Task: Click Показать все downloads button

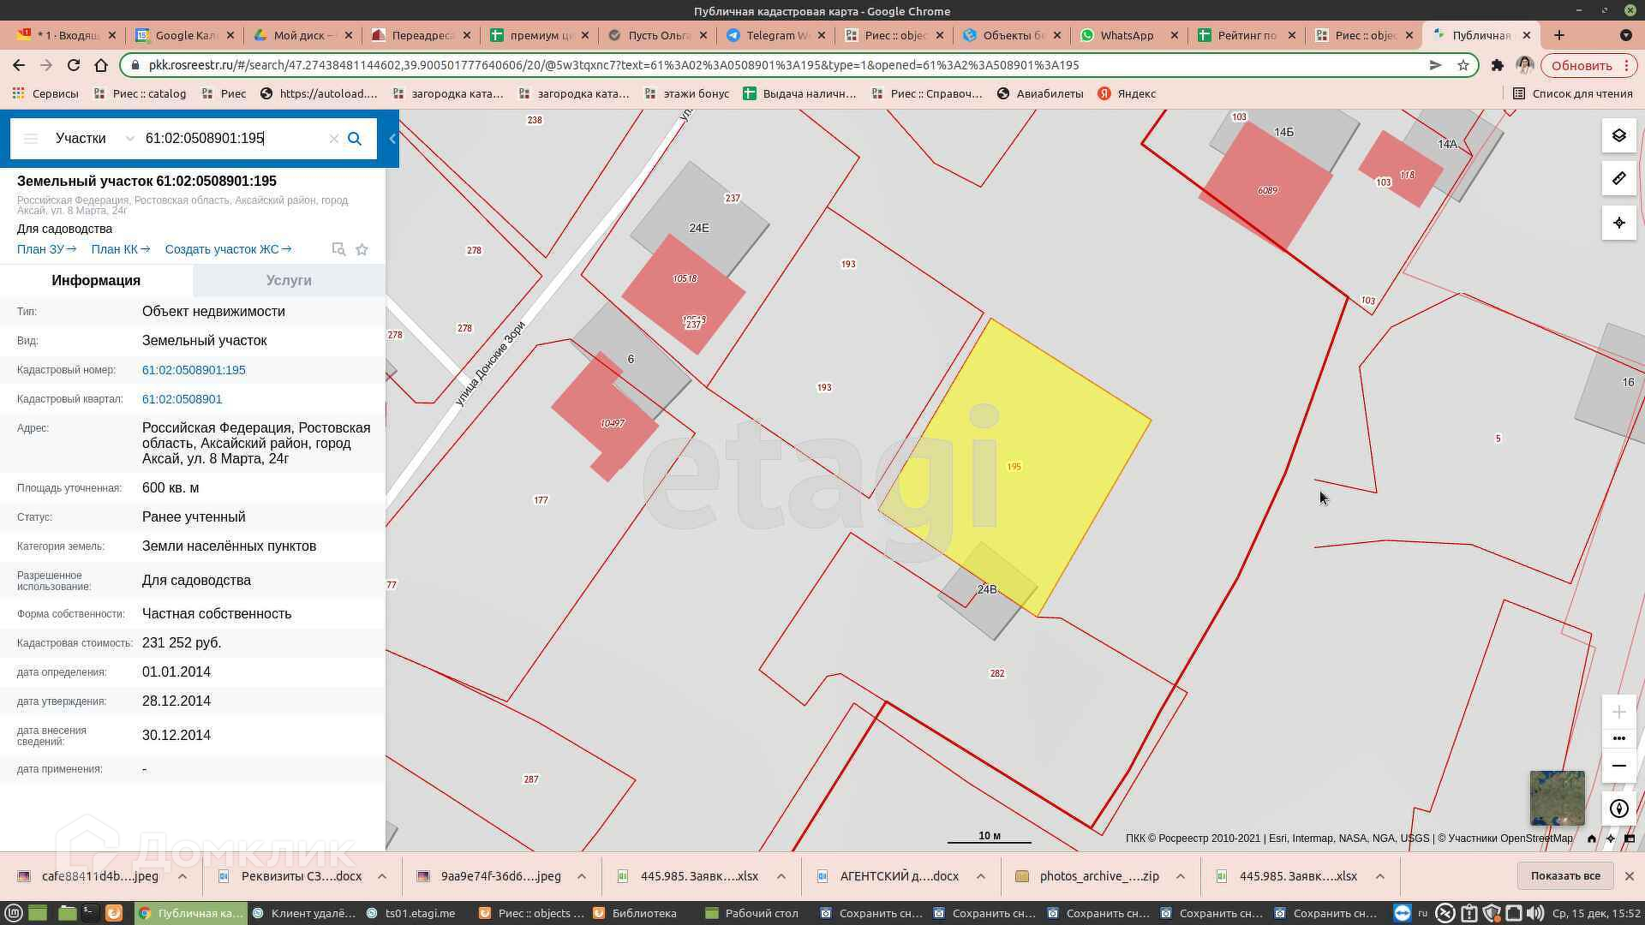Action: click(1564, 875)
